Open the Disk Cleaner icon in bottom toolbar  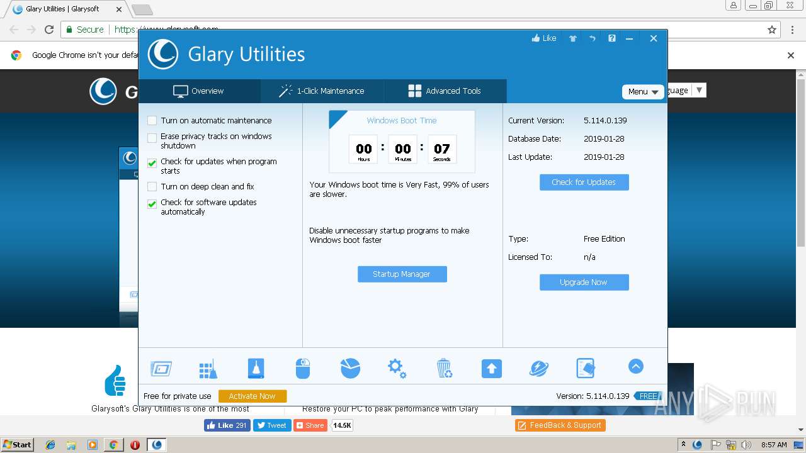pos(161,369)
